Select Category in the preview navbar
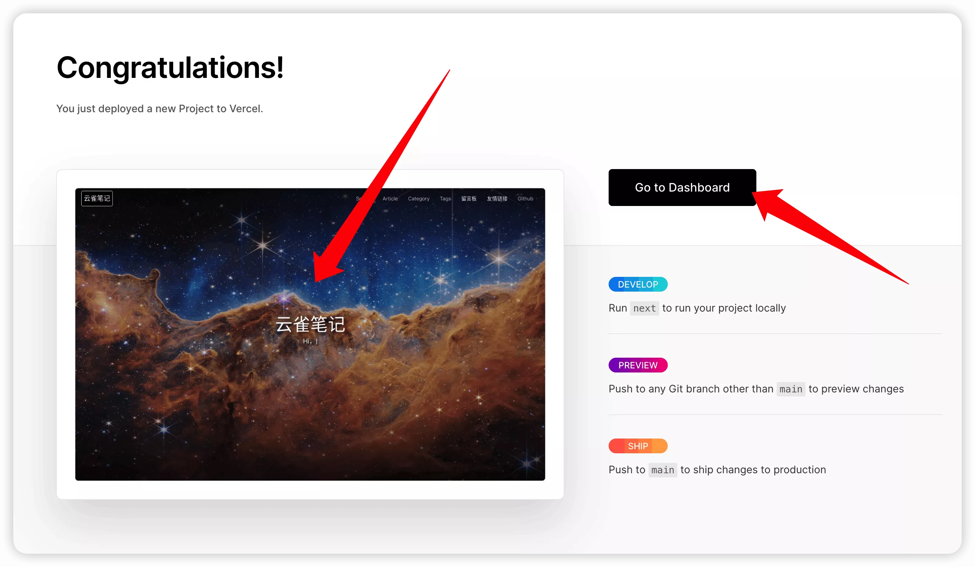The height and width of the screenshot is (567, 975). (419, 198)
